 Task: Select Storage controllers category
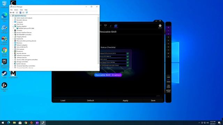click(22, 62)
